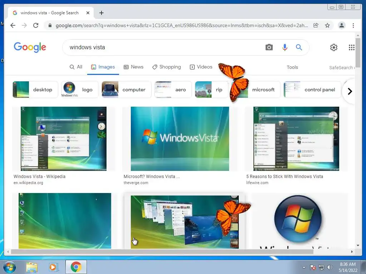Open a new tab with the plus
The height and width of the screenshot is (274, 366).
101,13
